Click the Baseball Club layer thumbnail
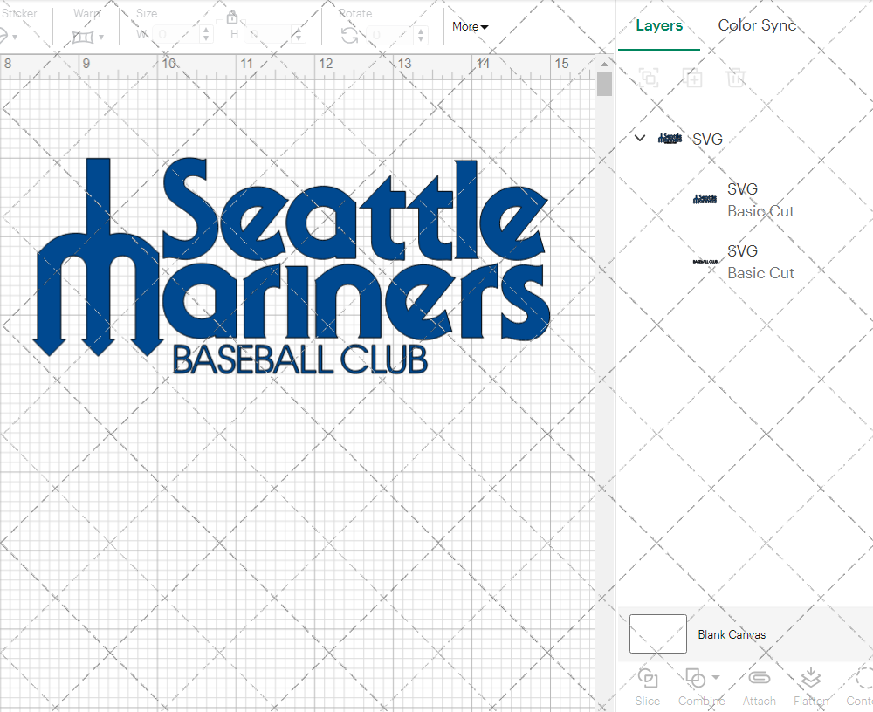This screenshot has width=873, height=712. (x=705, y=261)
